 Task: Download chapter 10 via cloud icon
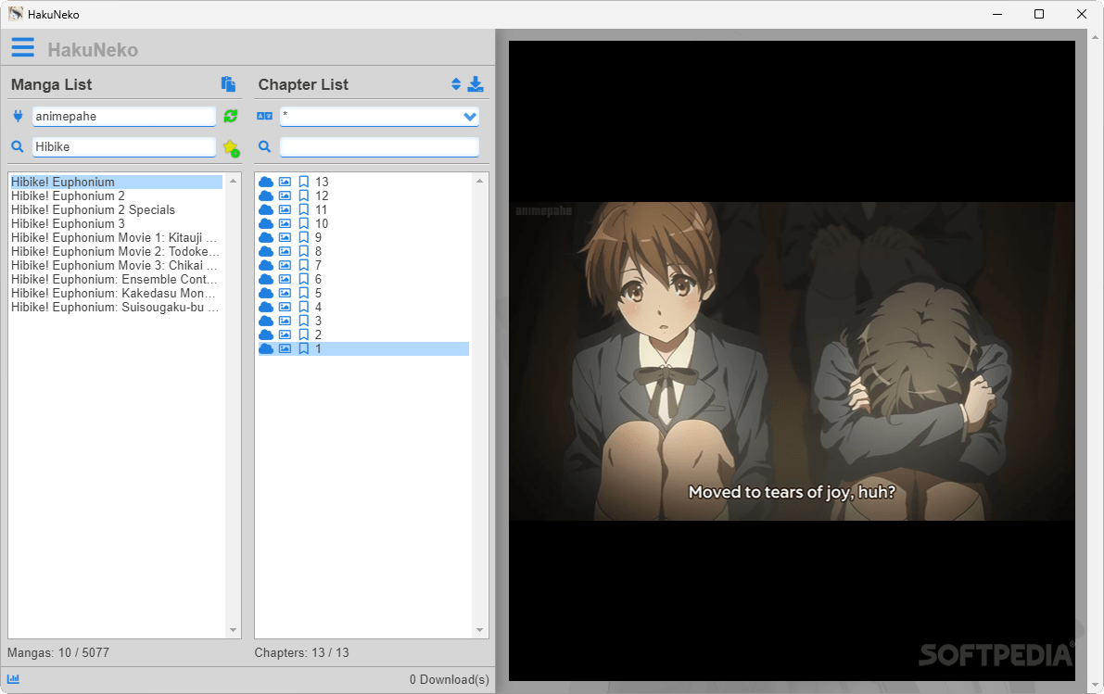(x=266, y=224)
